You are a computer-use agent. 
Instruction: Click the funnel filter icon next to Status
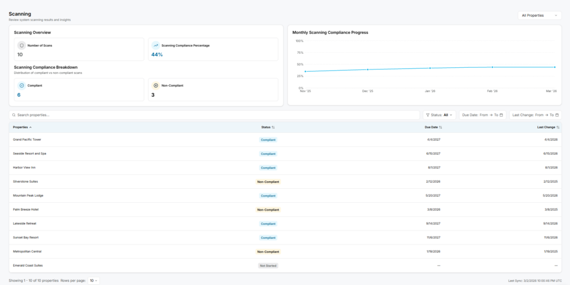[x=427, y=115]
